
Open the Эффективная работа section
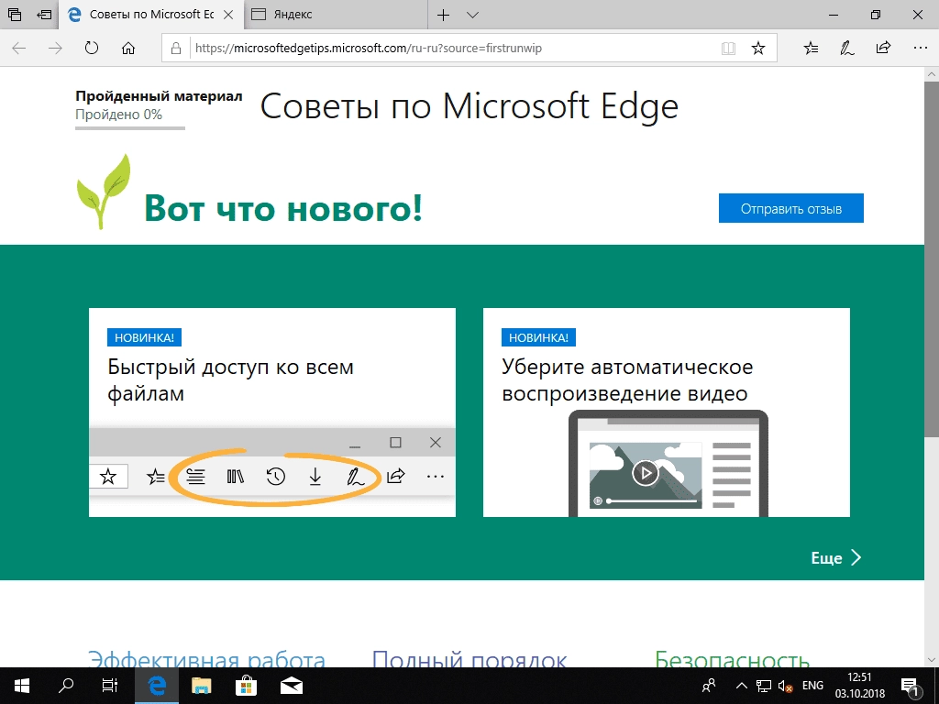coord(206,658)
